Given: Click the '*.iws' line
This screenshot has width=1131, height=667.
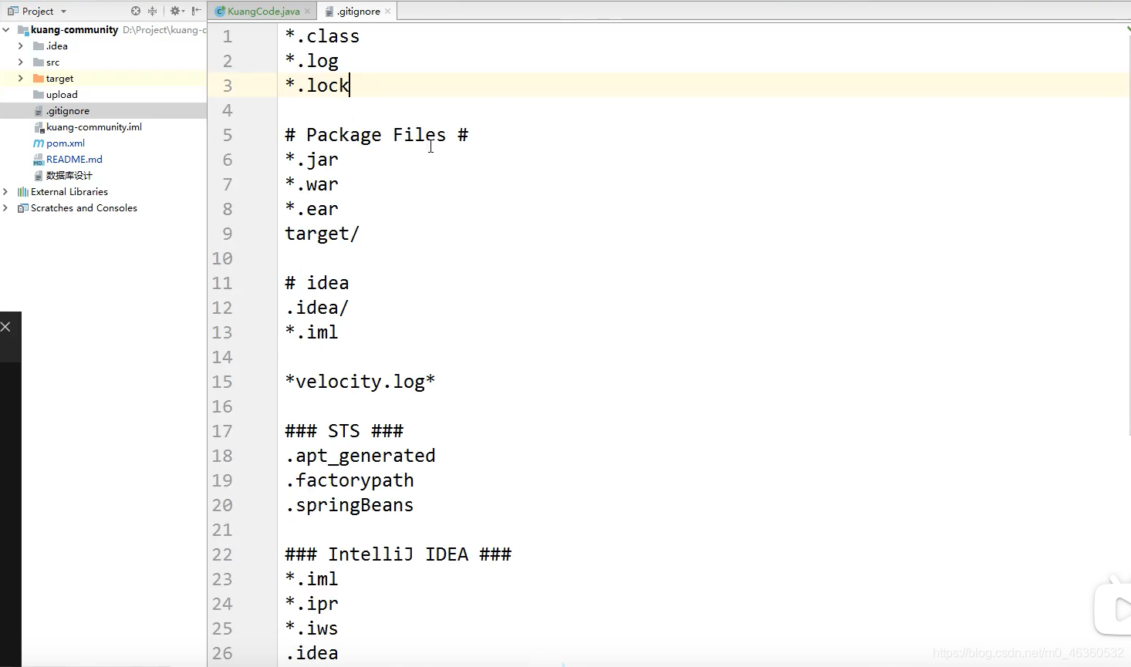Looking at the screenshot, I should coord(312,628).
